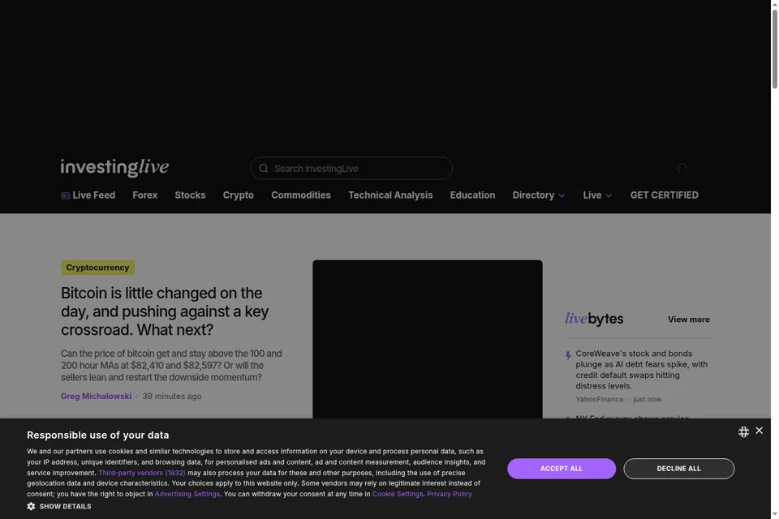The height and width of the screenshot is (519, 779).
Task: Open the Live Feed menu item
Action: (88, 195)
